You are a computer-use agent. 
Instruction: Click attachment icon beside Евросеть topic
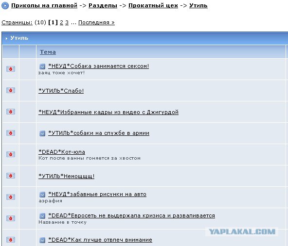[42, 216]
